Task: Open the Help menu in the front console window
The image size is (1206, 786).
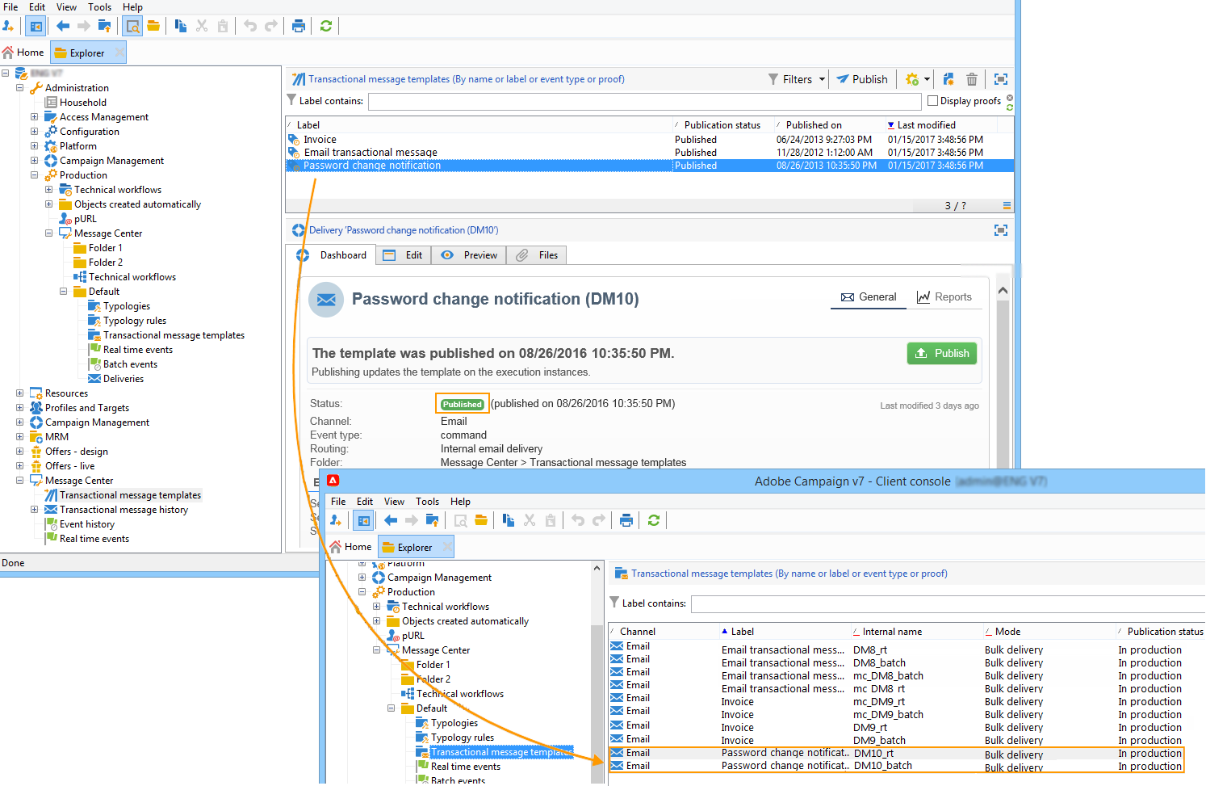Action: point(460,502)
